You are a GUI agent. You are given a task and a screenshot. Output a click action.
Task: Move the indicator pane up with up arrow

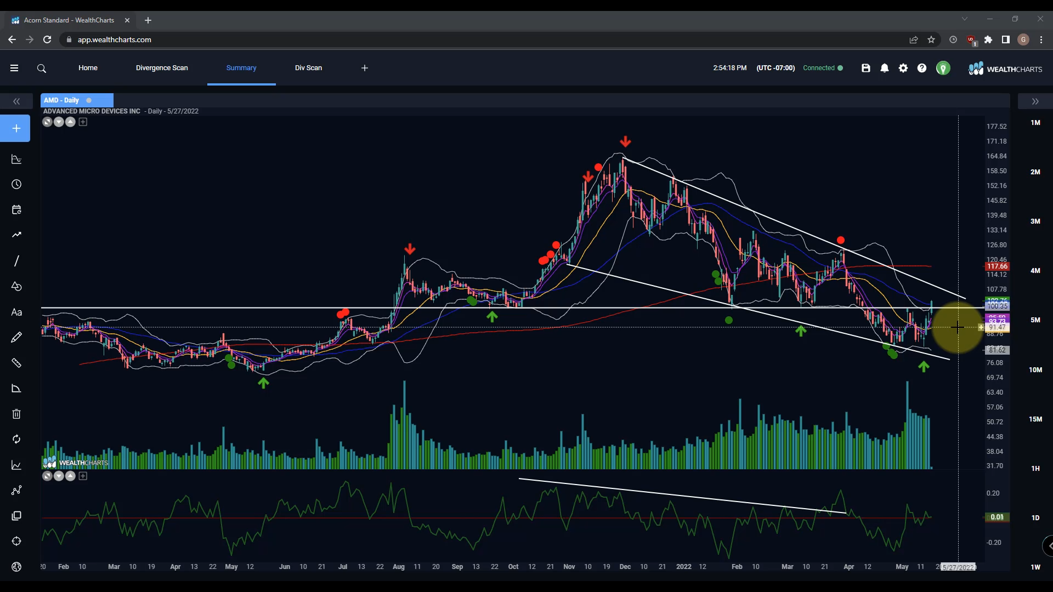coord(70,476)
